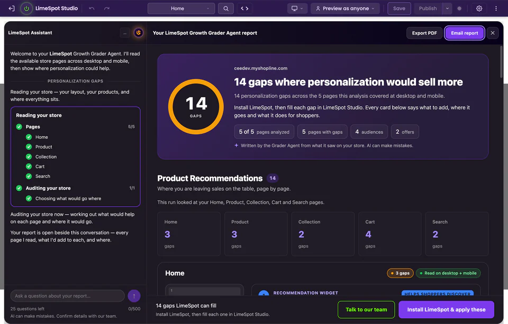Open the desktop device preview dropdown
The width and height of the screenshot is (508, 324).
[x=297, y=8]
